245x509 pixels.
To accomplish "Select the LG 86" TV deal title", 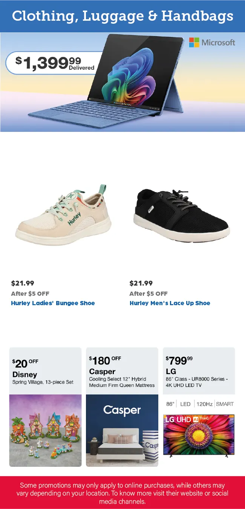I will pos(171,371).
